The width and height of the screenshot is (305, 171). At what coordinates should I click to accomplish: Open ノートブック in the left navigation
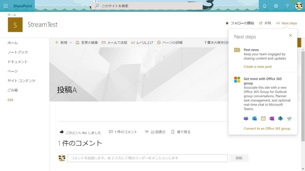(18, 52)
